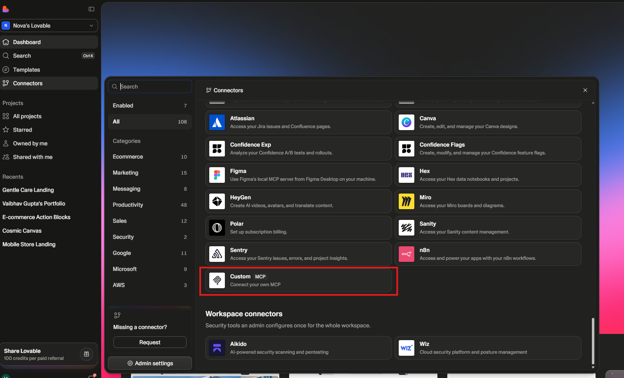Open Templates in the sidebar

point(49,70)
